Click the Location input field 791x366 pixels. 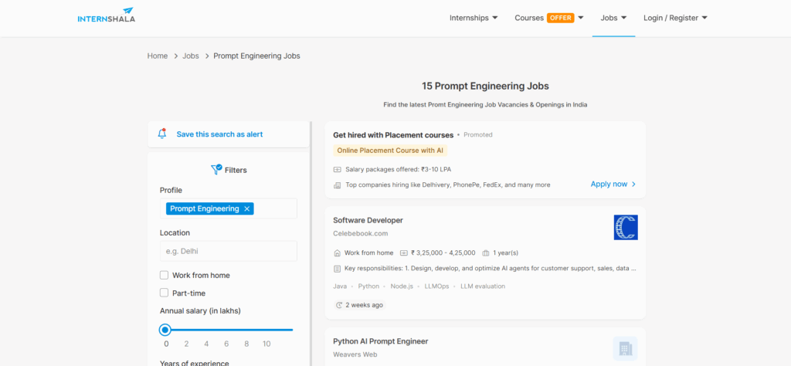[x=228, y=251]
